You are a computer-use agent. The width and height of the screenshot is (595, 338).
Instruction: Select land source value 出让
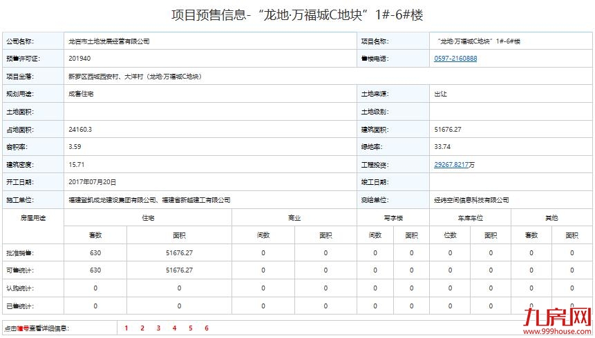click(441, 94)
